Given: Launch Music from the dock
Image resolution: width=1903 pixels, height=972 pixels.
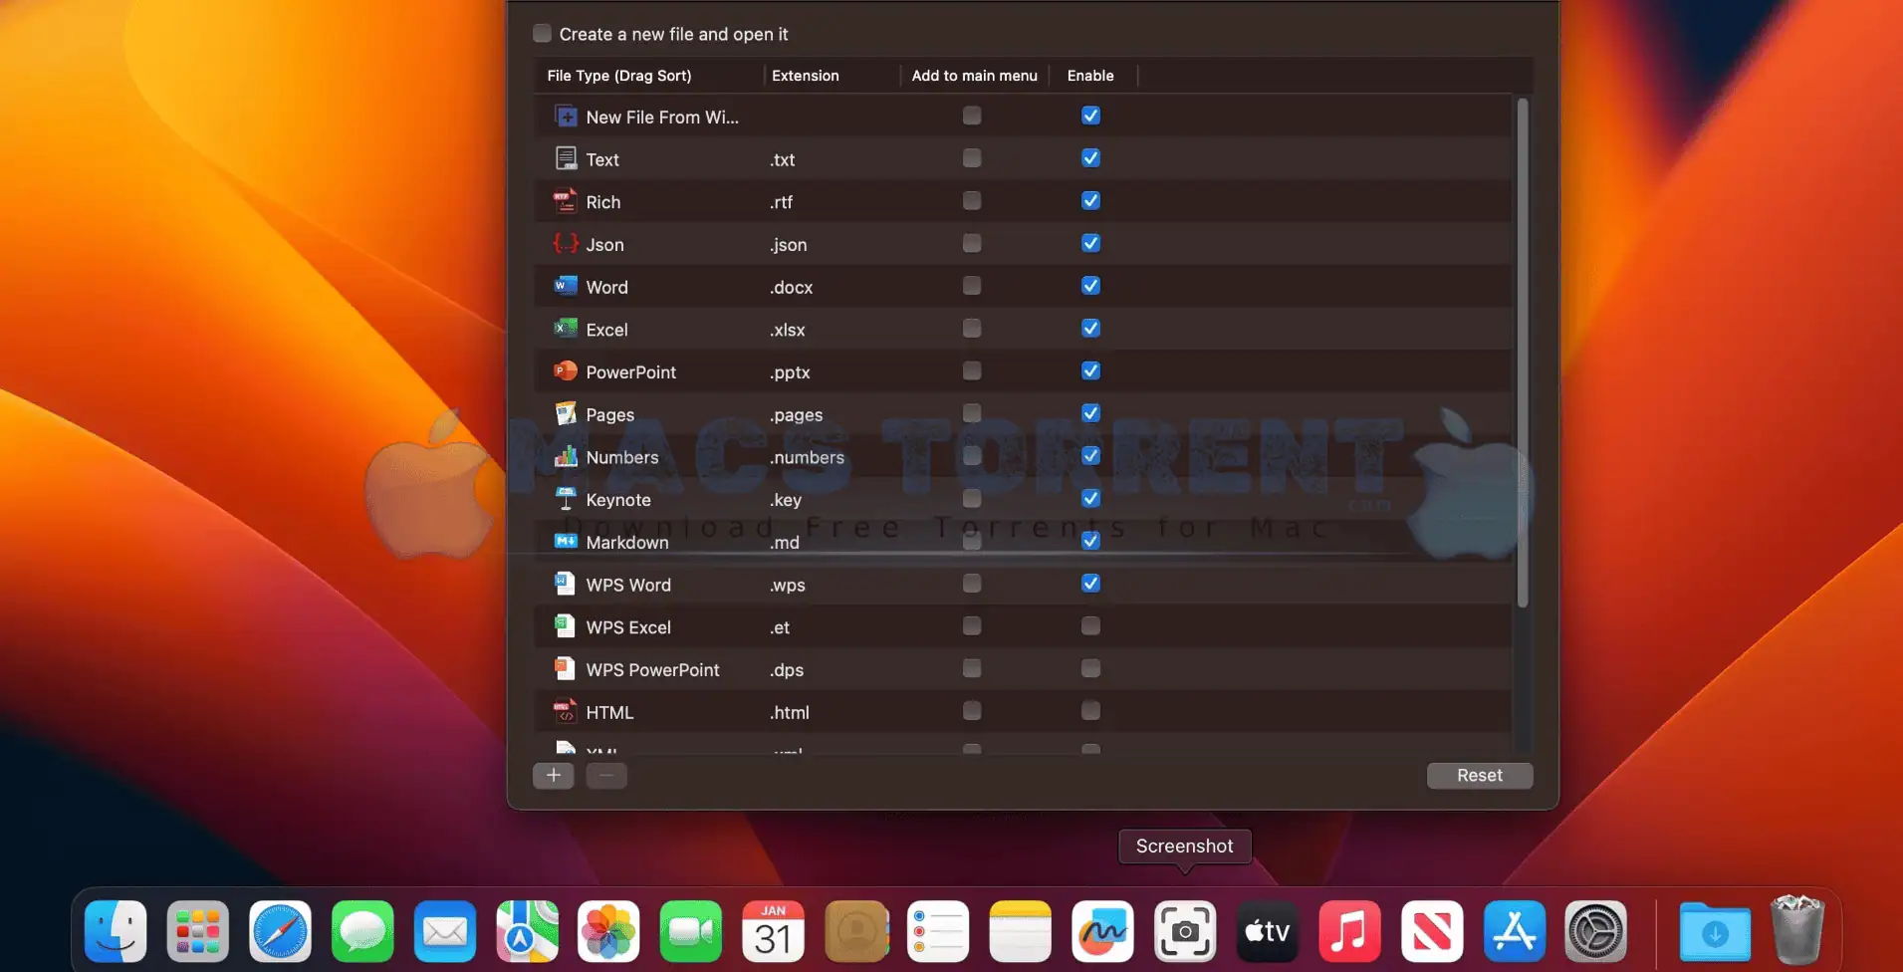Looking at the screenshot, I should [1349, 932].
